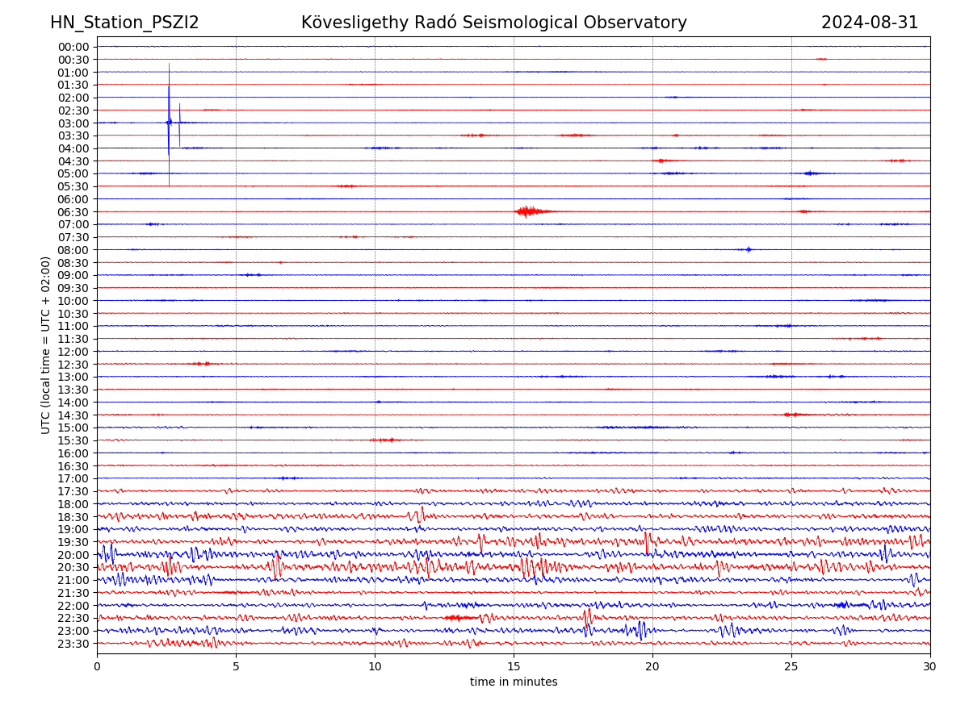The width and height of the screenshot is (969, 726).
Task: Click the HN_Station_PSZI2 station label
Action: pos(124,23)
